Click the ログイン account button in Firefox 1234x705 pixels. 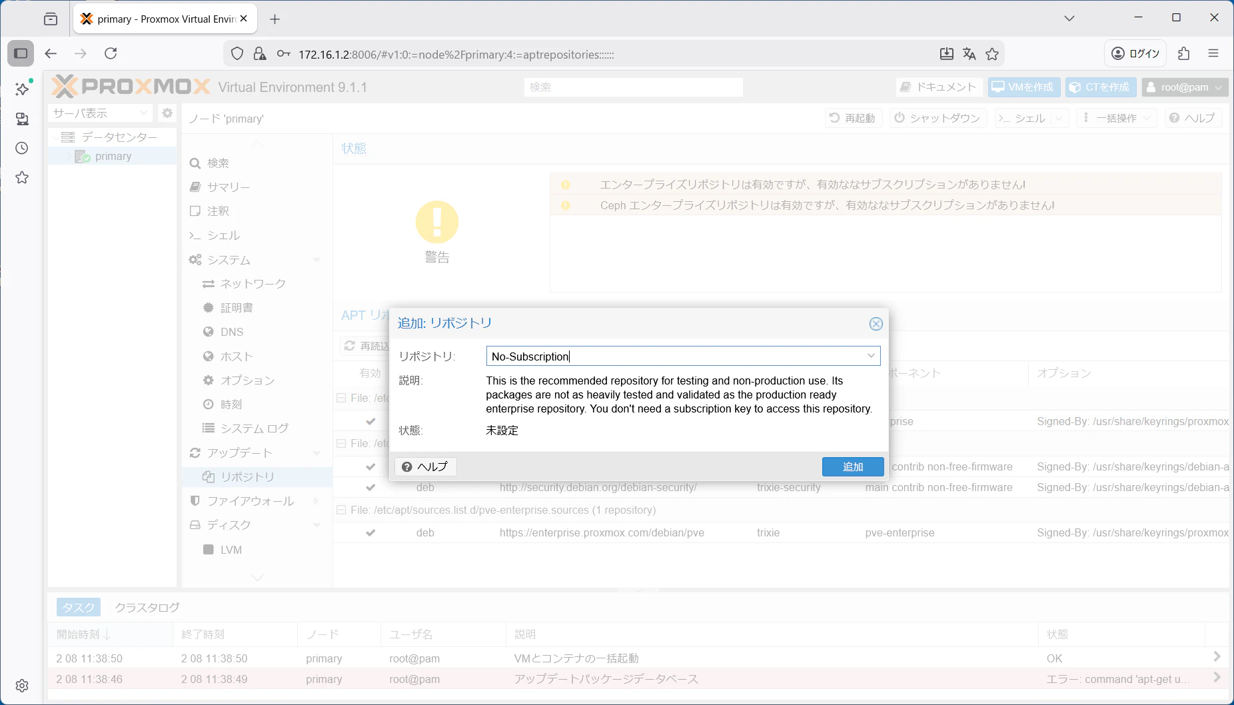click(1136, 53)
